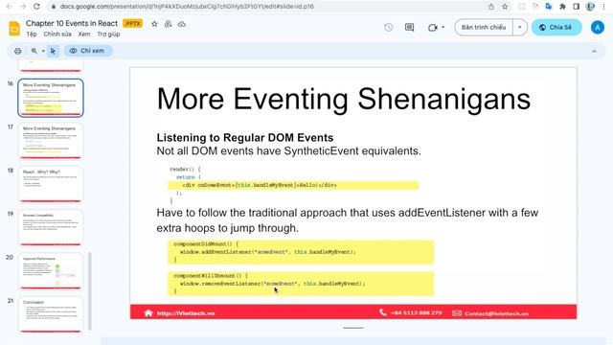
Task: Select slide 21 Conclusion thumbnail
Action: pos(51,315)
